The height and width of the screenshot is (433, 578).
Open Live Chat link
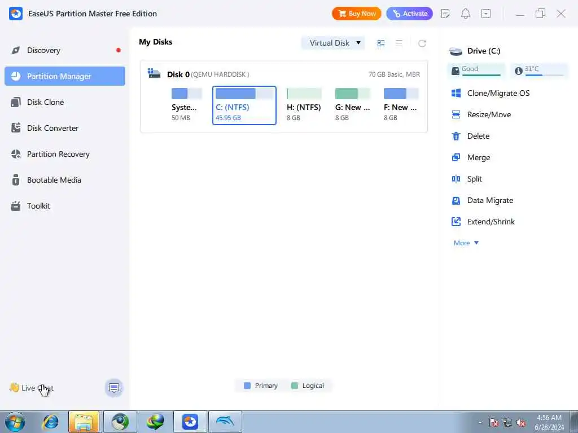(x=32, y=388)
